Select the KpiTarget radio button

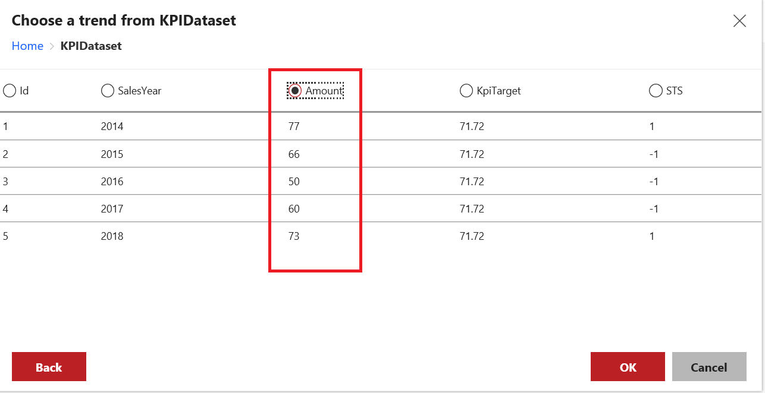(466, 91)
